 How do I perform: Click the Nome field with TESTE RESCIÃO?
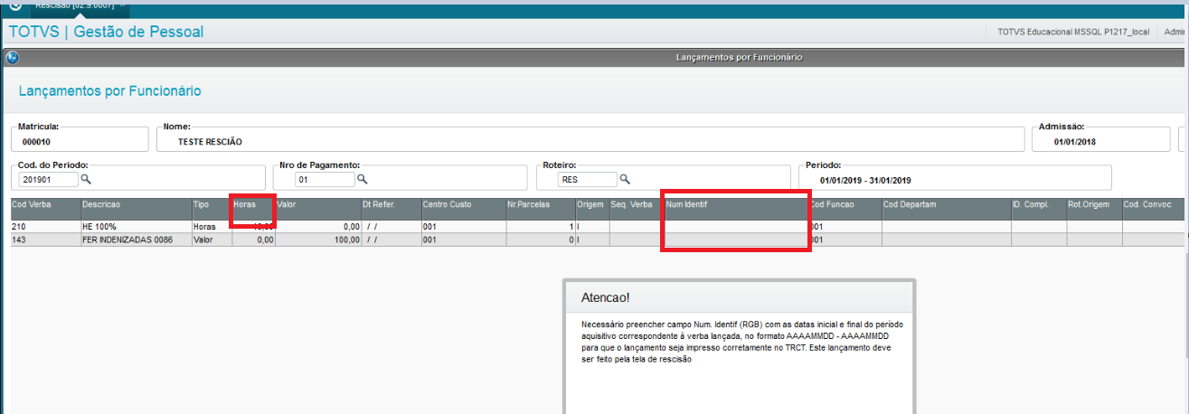(590, 139)
